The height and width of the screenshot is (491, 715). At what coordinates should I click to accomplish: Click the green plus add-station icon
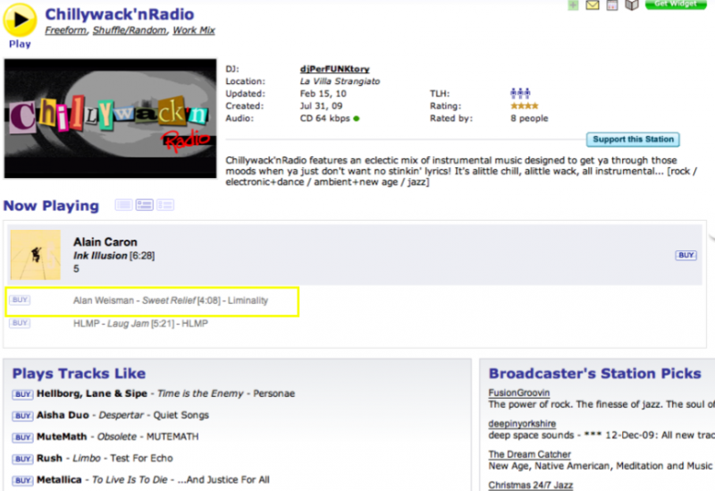tap(573, 5)
